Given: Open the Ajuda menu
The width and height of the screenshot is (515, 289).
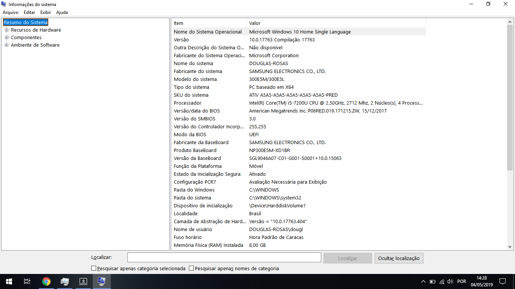Looking at the screenshot, I should 62,12.
